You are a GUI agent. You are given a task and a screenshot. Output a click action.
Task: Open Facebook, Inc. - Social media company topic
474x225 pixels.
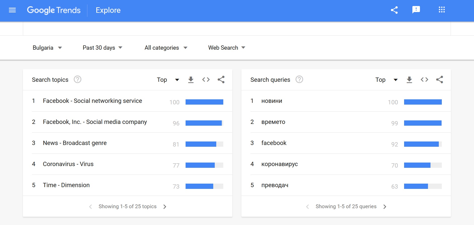[95, 122]
